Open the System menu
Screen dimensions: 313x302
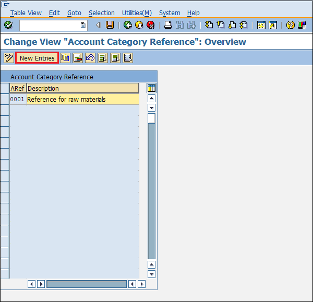tap(170, 13)
